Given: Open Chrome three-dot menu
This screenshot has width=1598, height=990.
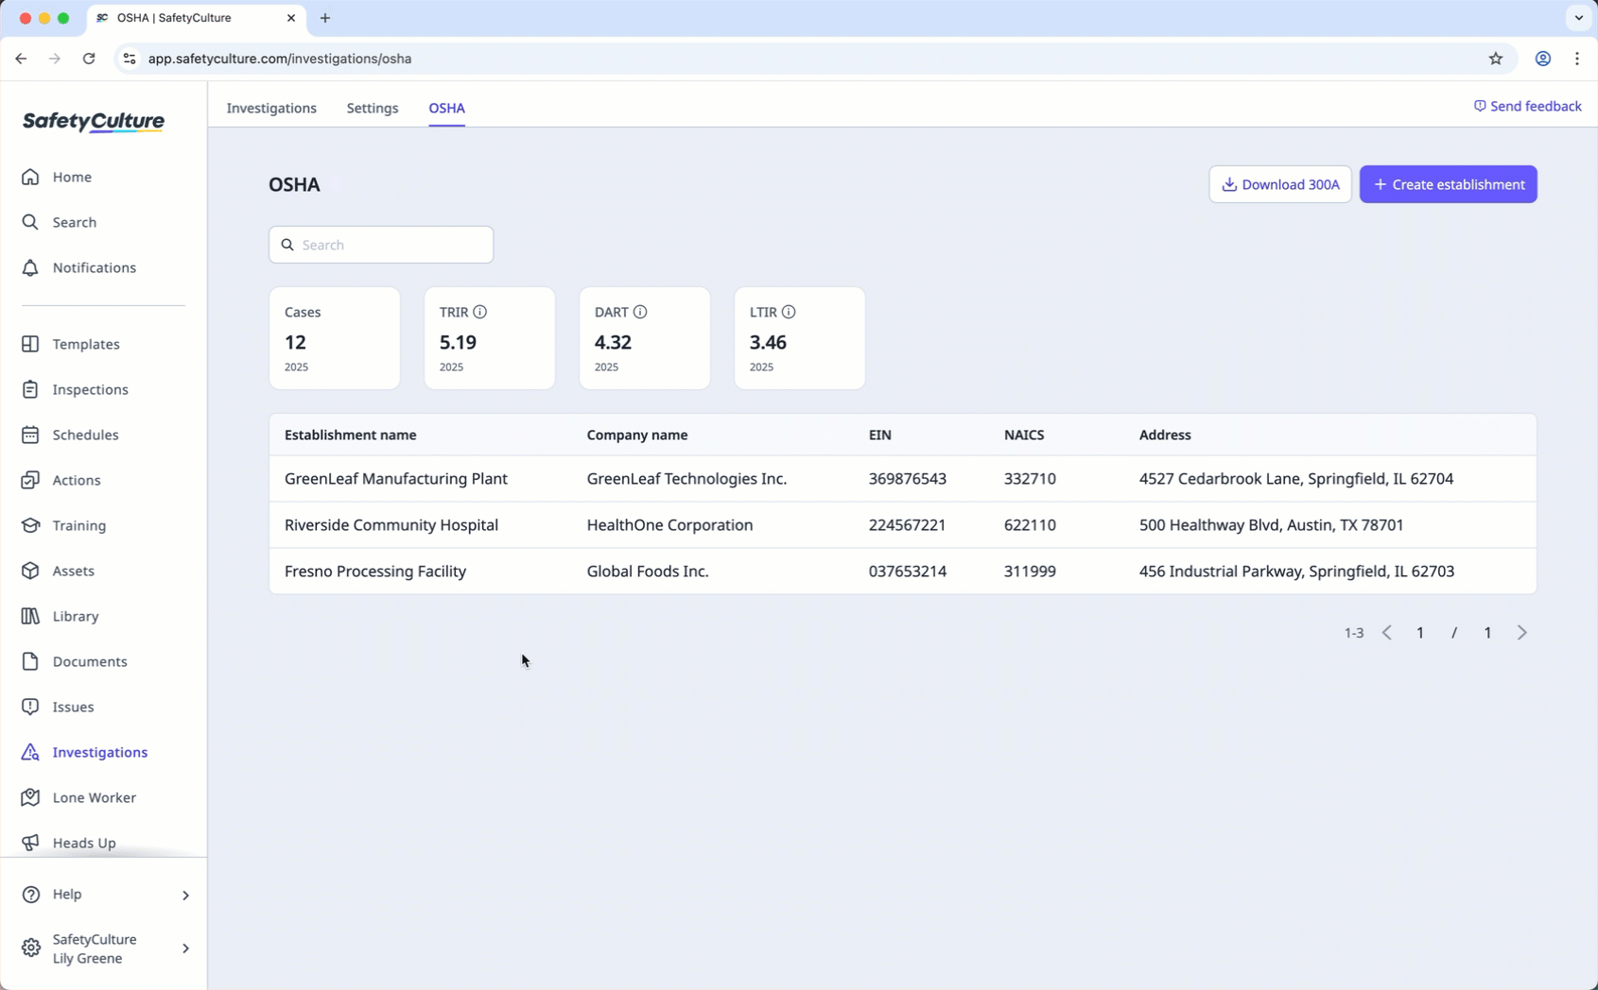Looking at the screenshot, I should coord(1577,59).
